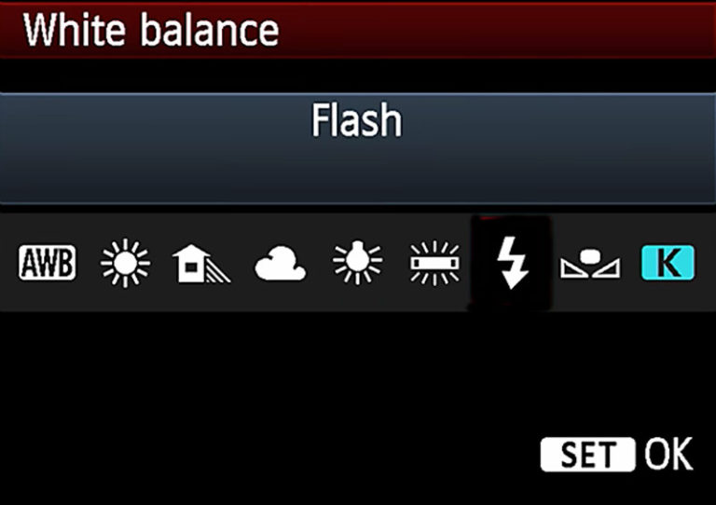
Task: Enable the cloud-shaped Cloudy preset
Action: (280, 264)
